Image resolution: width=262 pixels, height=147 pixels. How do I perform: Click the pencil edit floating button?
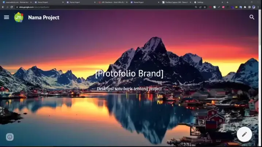[x=244, y=134]
